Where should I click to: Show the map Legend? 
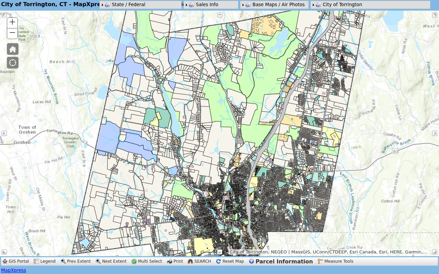coord(45,261)
